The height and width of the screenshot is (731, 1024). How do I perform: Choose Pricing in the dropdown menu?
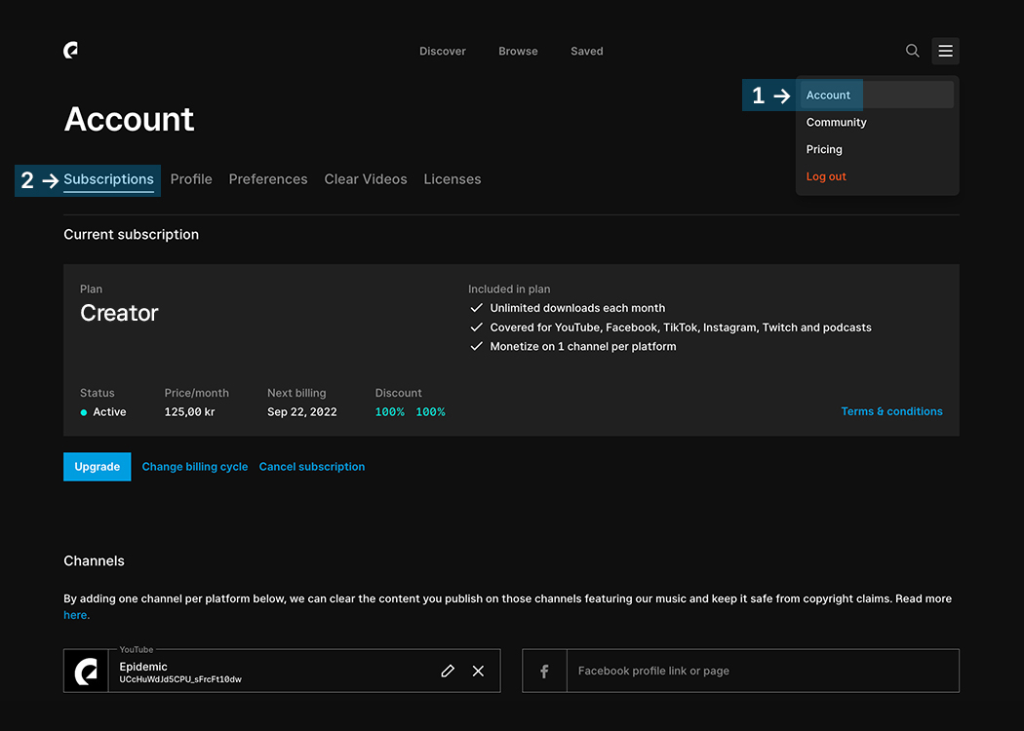tap(824, 149)
